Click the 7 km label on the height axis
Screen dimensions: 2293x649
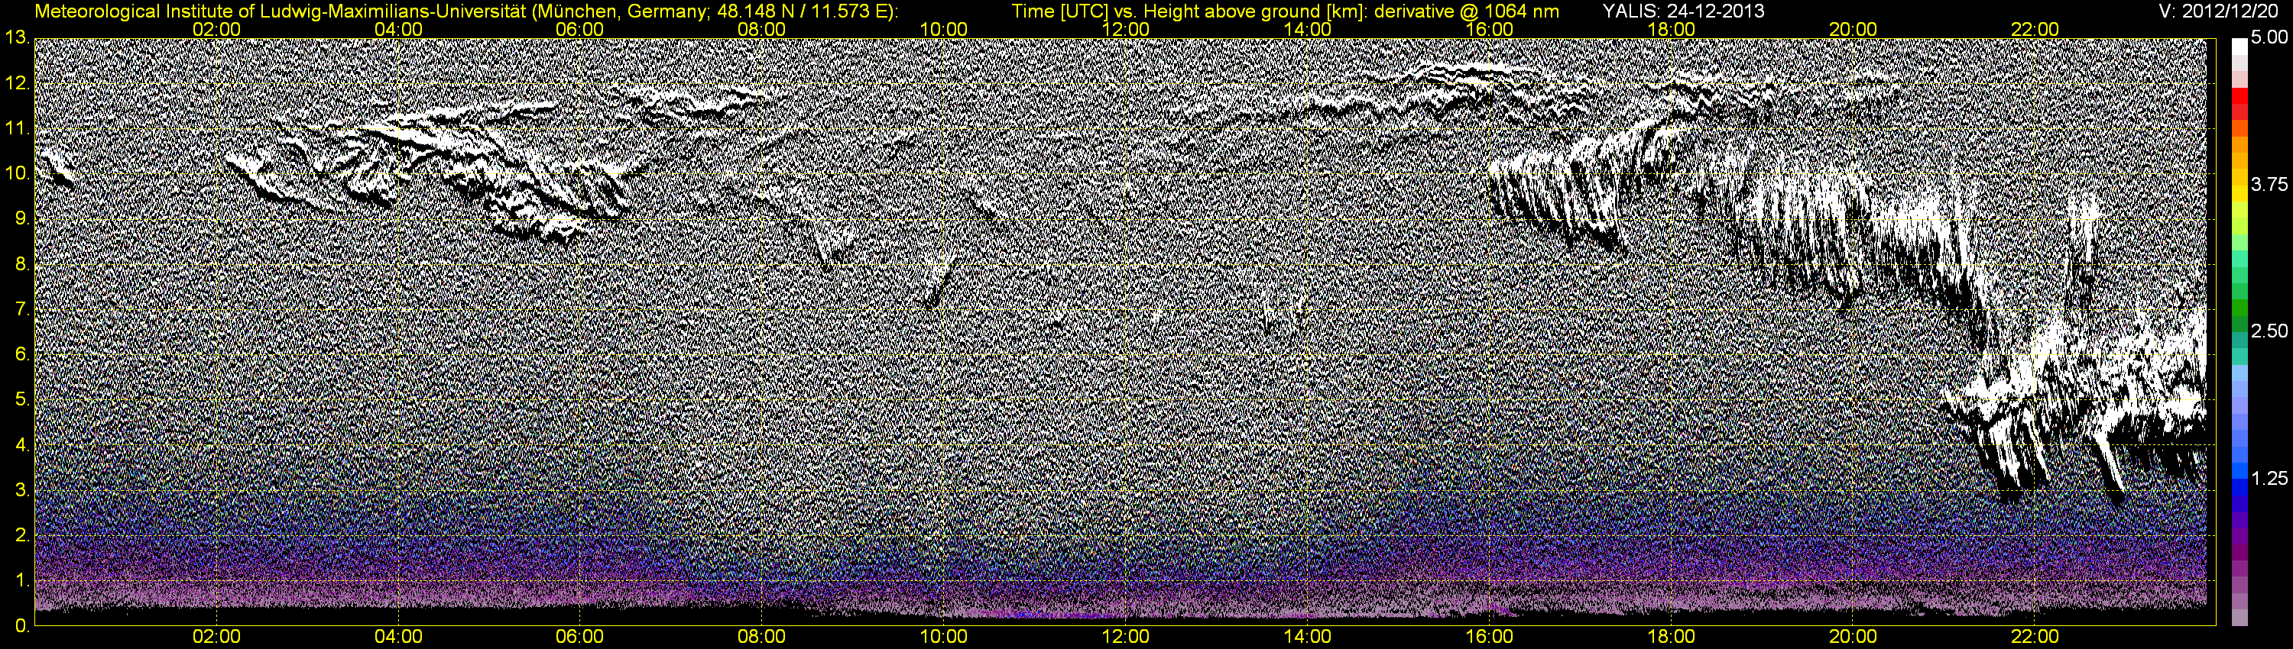(22, 310)
